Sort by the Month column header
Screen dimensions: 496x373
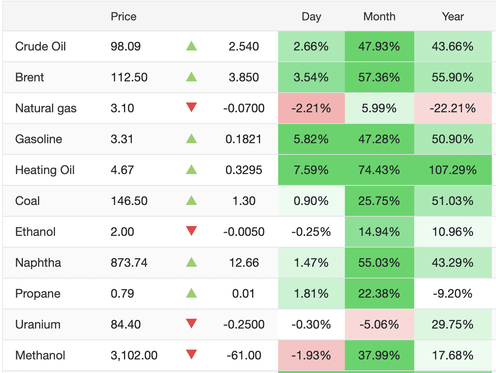pos(379,17)
